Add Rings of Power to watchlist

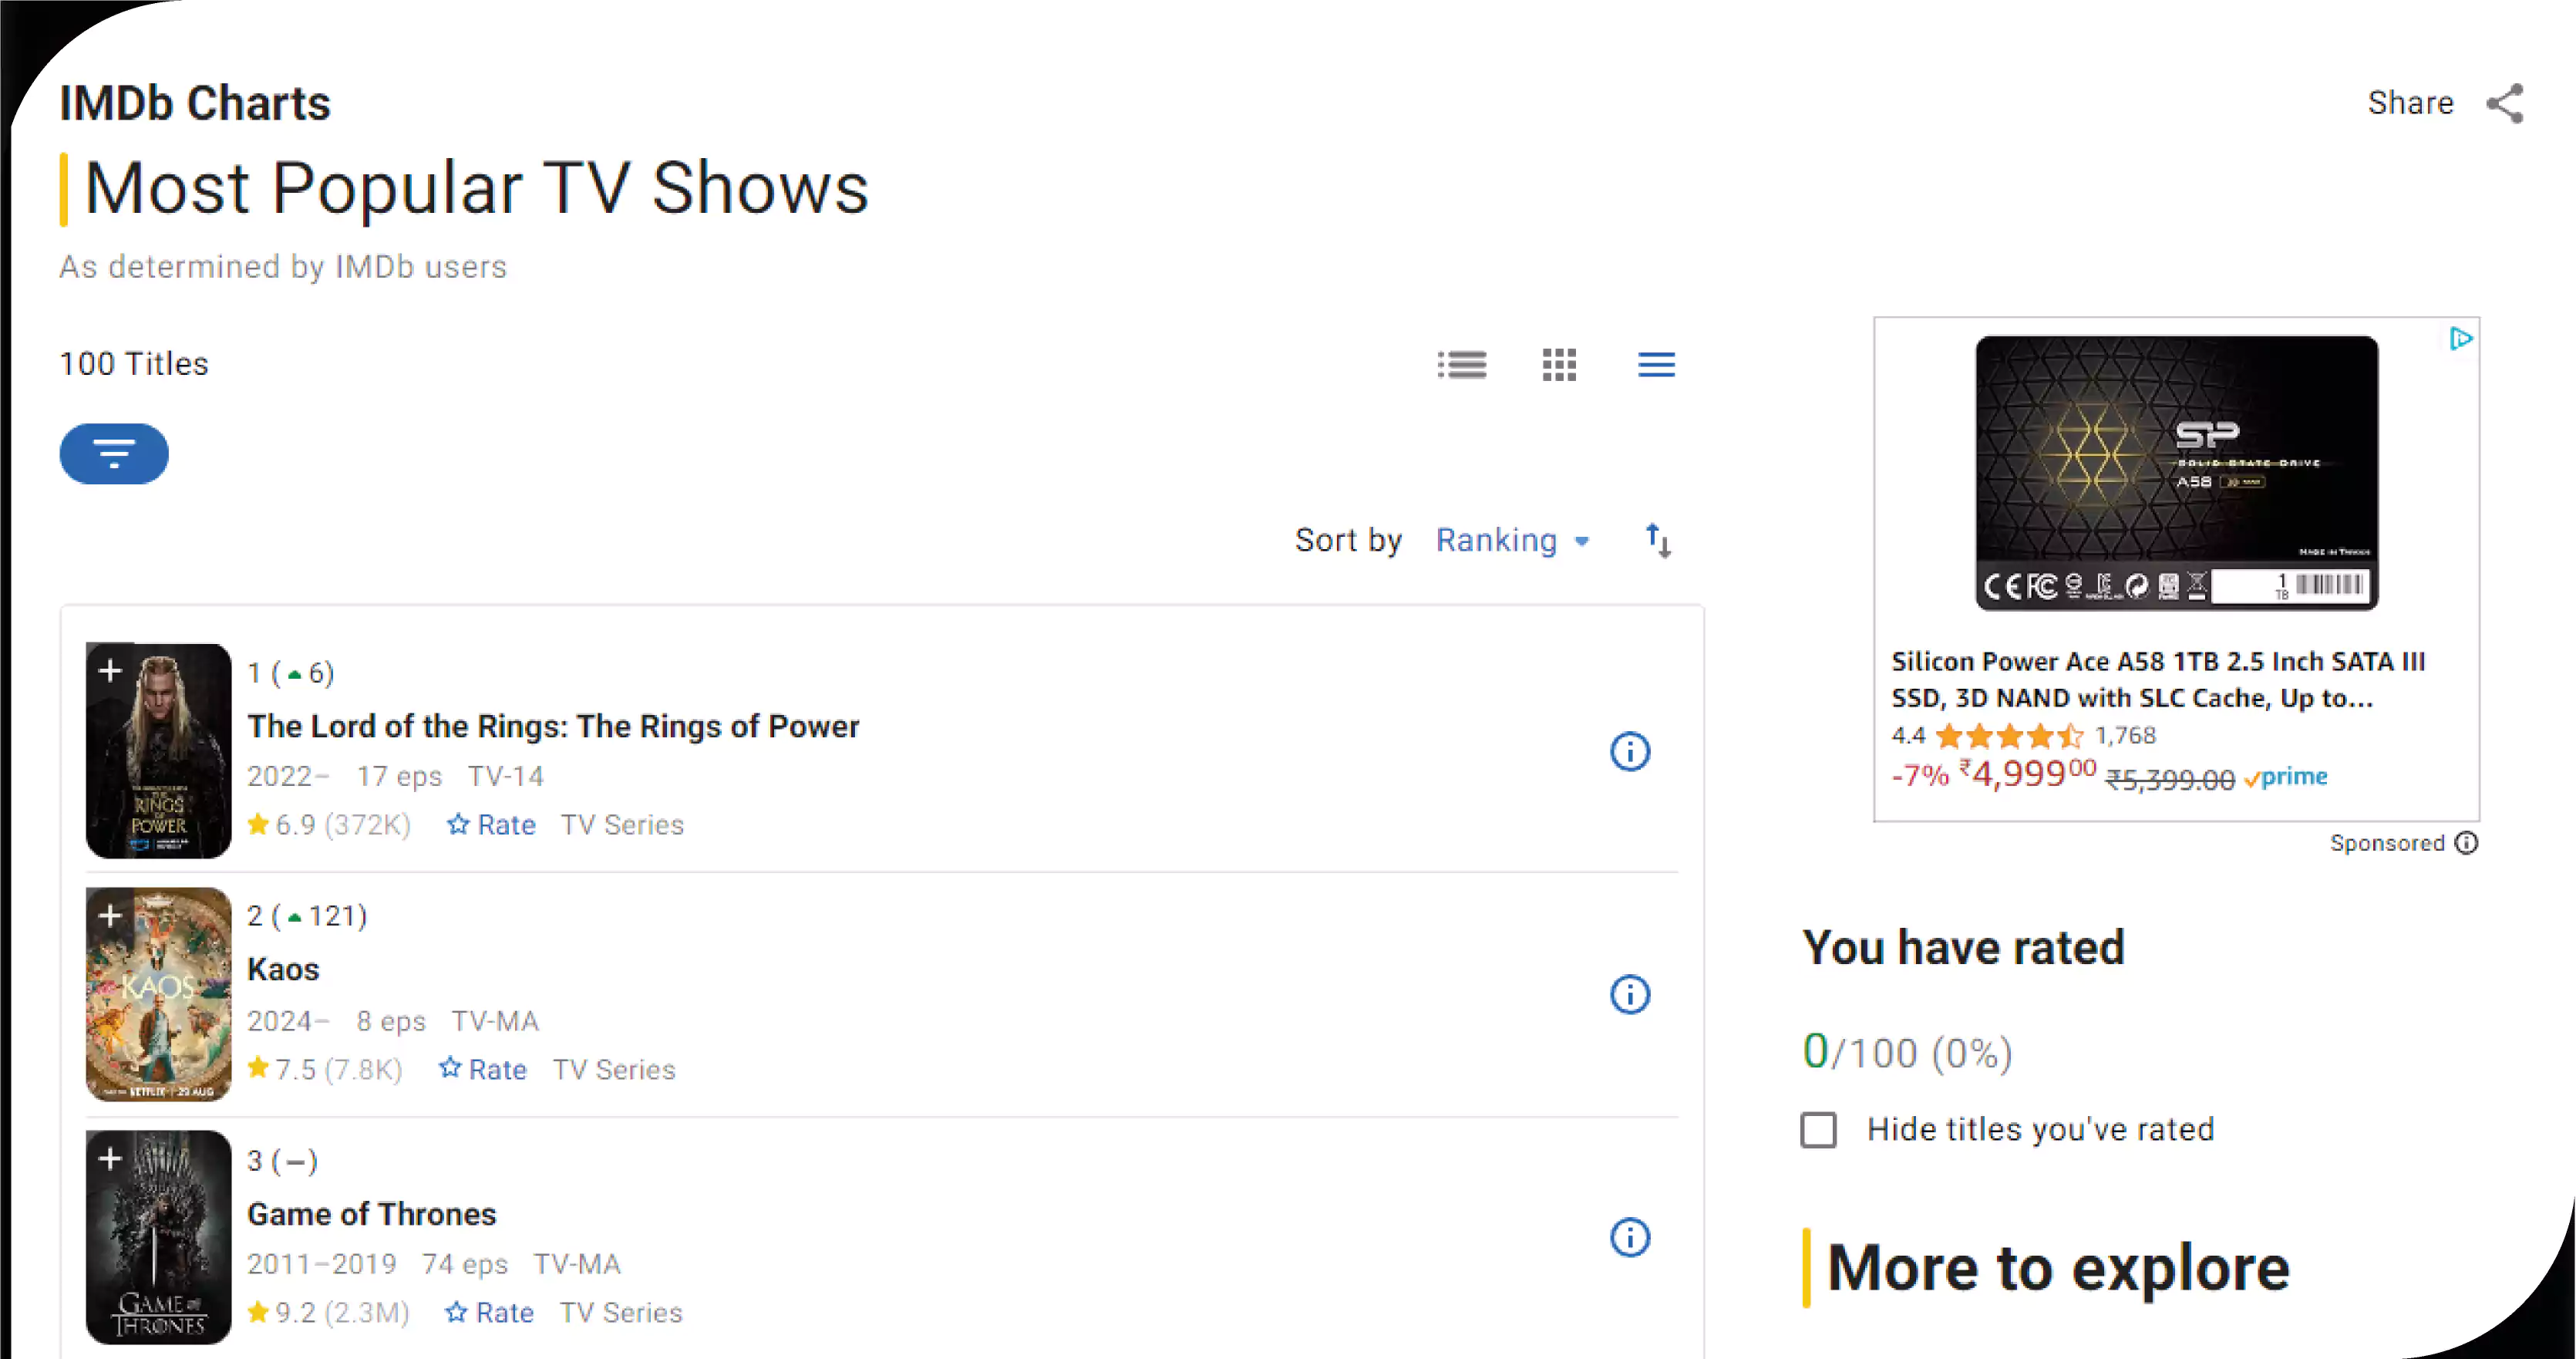[x=110, y=670]
